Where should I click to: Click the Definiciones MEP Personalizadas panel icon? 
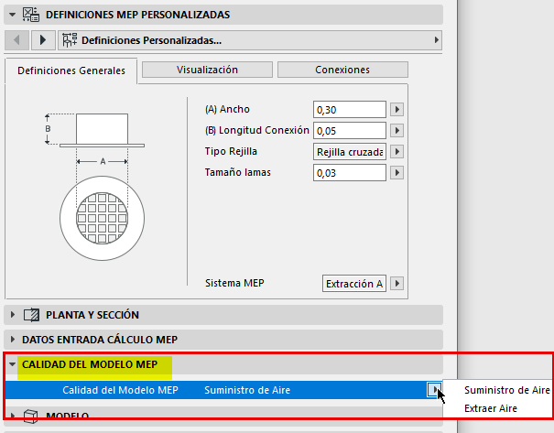pyautogui.click(x=31, y=15)
